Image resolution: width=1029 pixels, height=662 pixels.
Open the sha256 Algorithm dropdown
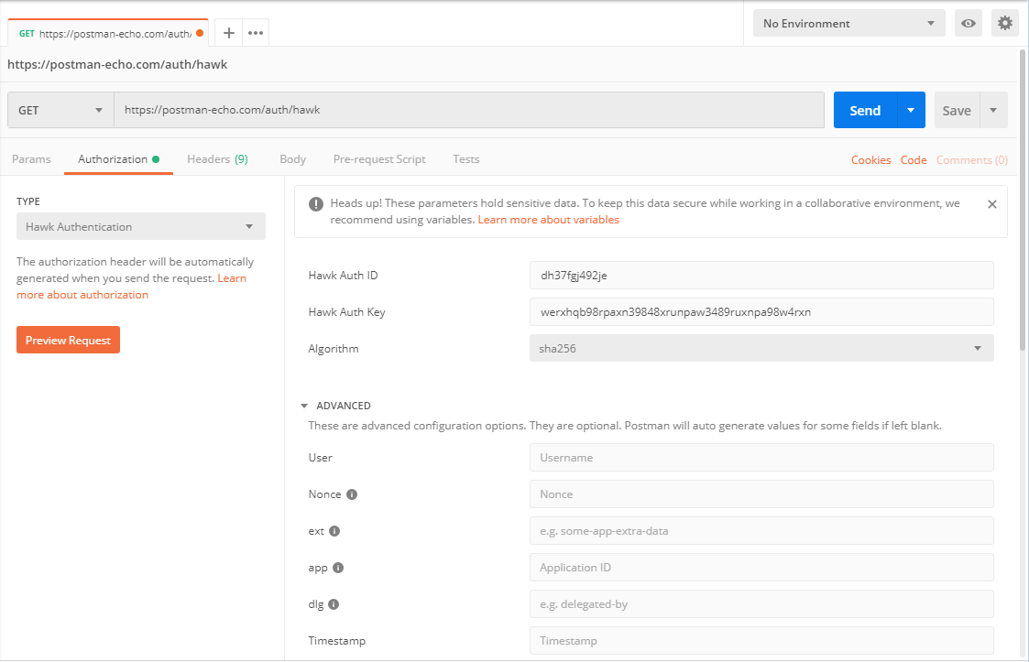coord(761,348)
